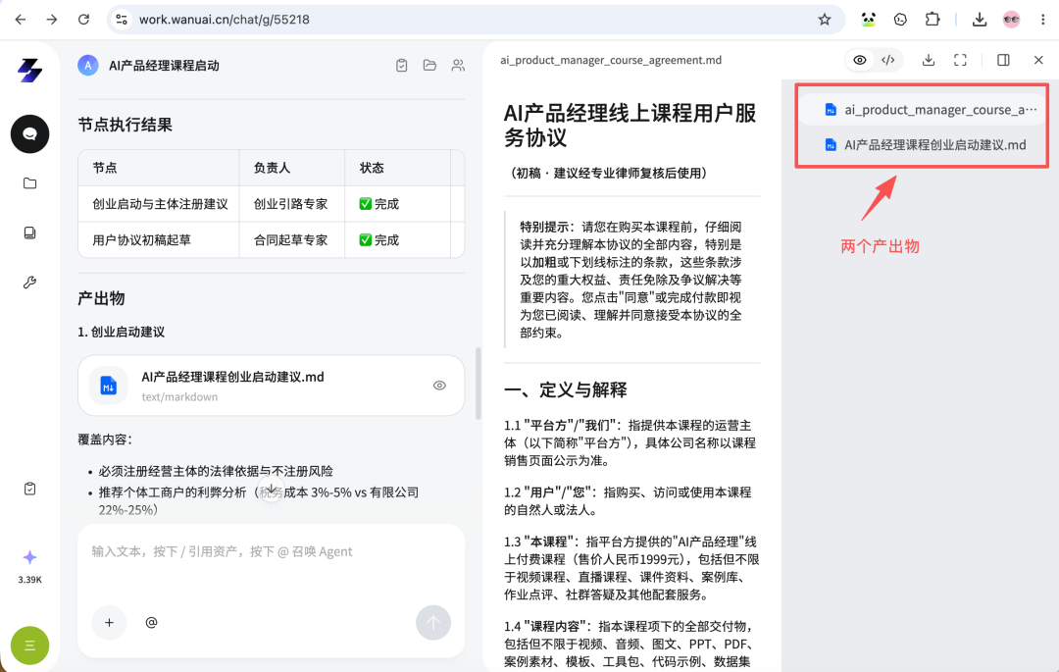Click the 创业引路专家 table cell
The height and width of the screenshot is (672, 1059).
(291, 204)
